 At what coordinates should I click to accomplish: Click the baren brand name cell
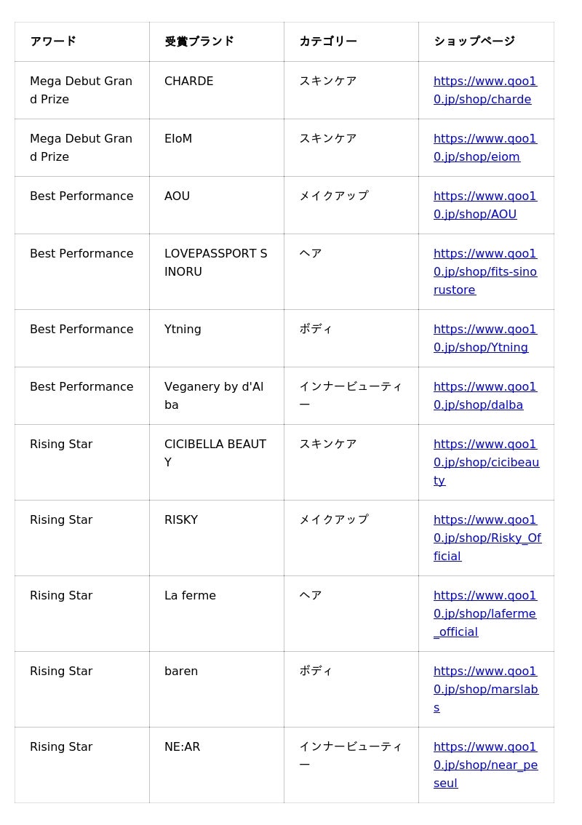[x=181, y=671]
